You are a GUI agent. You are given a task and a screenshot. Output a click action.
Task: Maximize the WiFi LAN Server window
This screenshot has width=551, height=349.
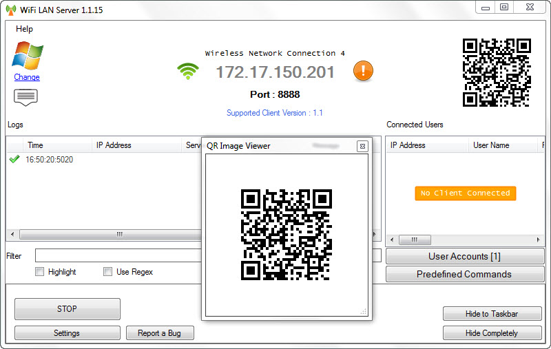[504, 8]
